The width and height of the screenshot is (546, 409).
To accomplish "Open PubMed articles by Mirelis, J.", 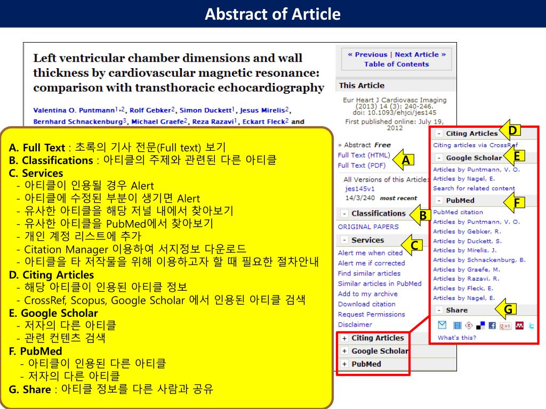I will [x=465, y=250].
